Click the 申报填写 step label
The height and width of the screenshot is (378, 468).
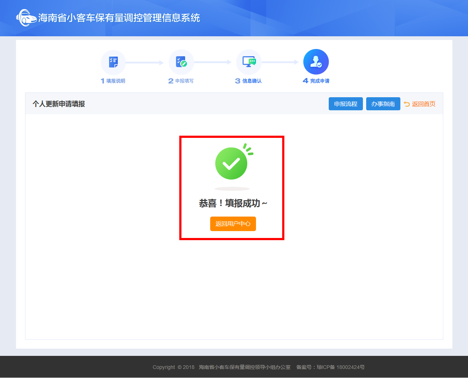point(184,81)
